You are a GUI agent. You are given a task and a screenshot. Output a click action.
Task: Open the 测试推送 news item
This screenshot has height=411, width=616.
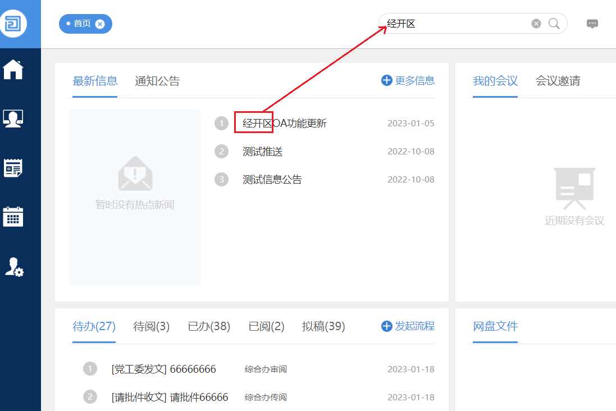click(x=262, y=152)
